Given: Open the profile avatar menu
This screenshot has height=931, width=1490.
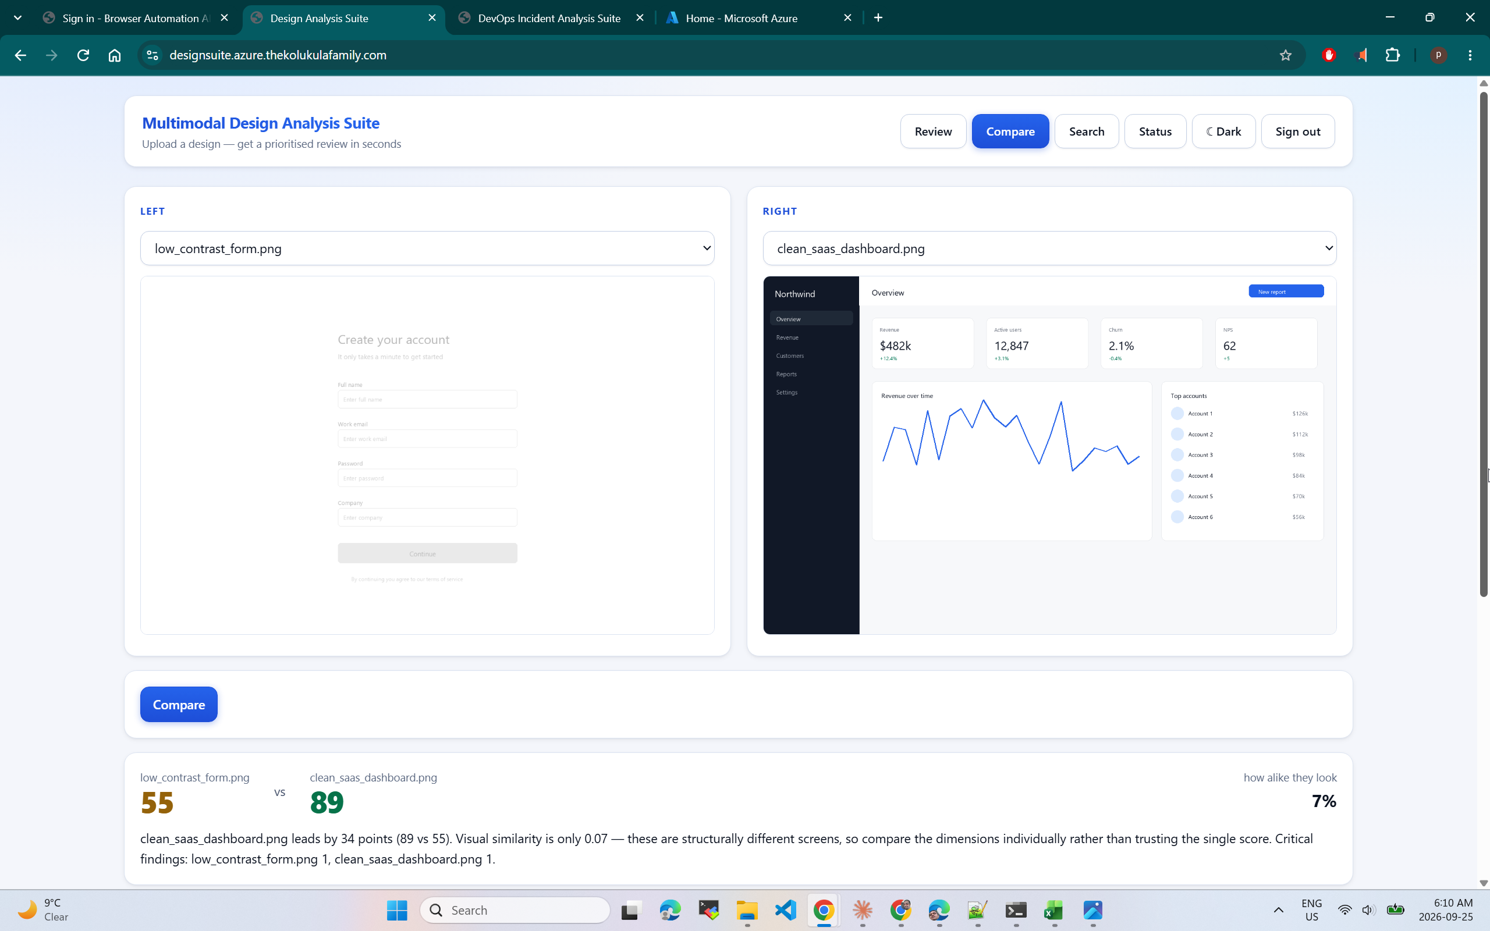Looking at the screenshot, I should tap(1438, 55).
